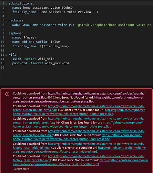The width and height of the screenshot is (153, 173).
Task: Click line number 4 in the gutter
Action: coord(3,16)
